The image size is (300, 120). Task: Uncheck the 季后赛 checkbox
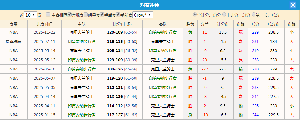coord(102,15)
